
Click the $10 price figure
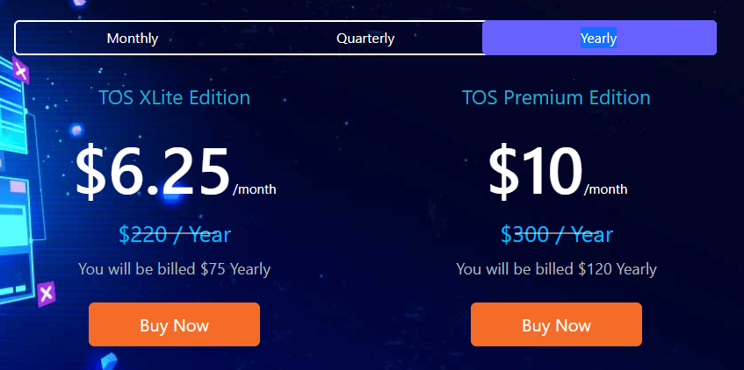(x=535, y=172)
